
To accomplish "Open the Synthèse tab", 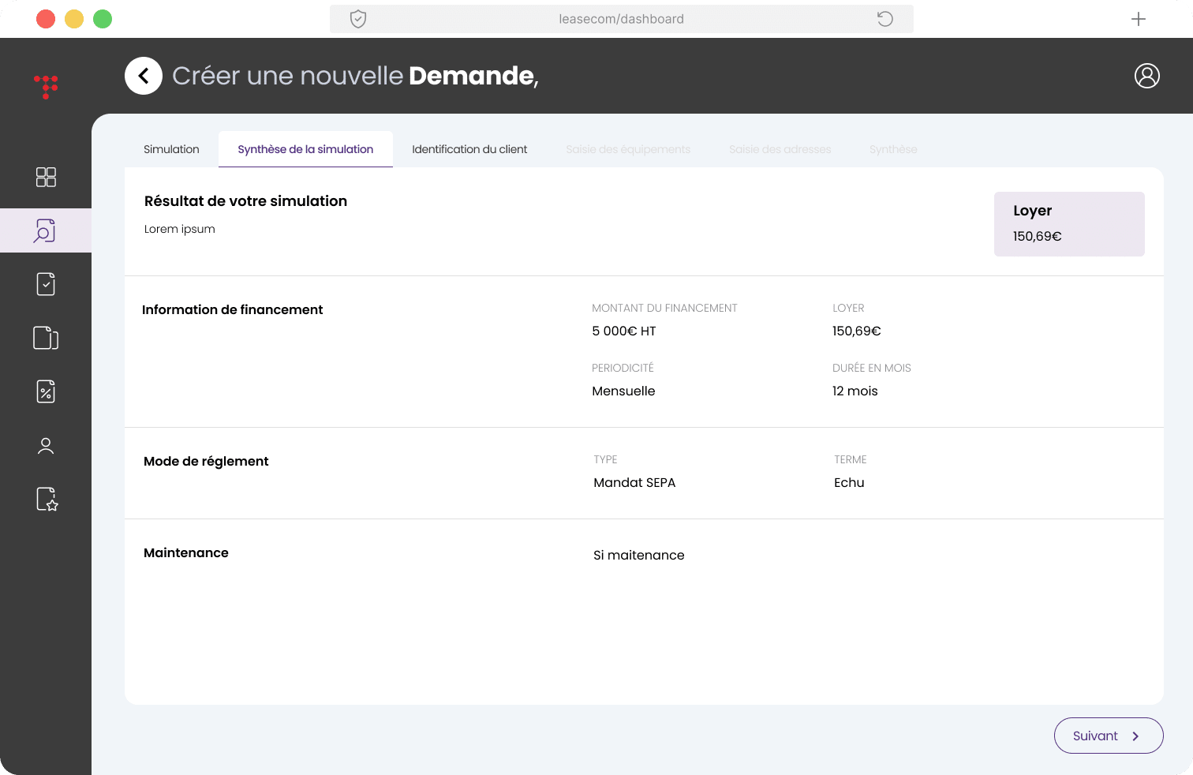I will click(892, 149).
